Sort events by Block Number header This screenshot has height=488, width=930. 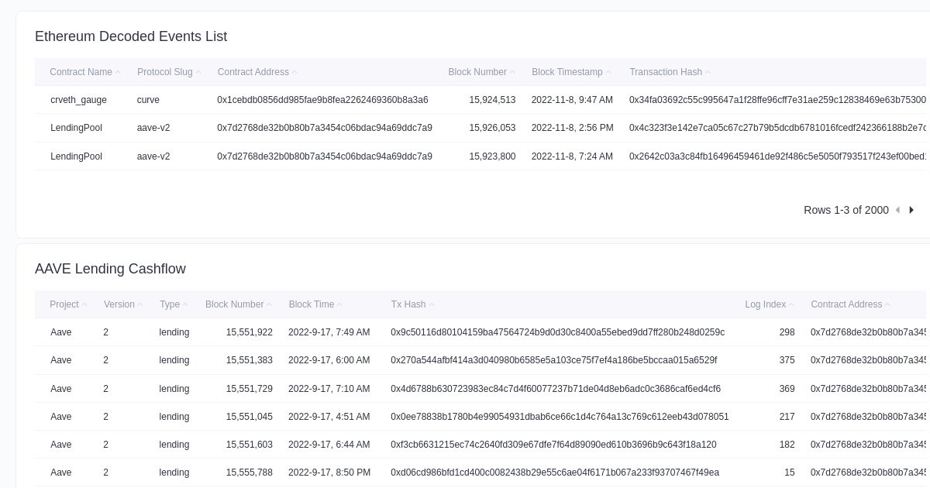point(477,72)
